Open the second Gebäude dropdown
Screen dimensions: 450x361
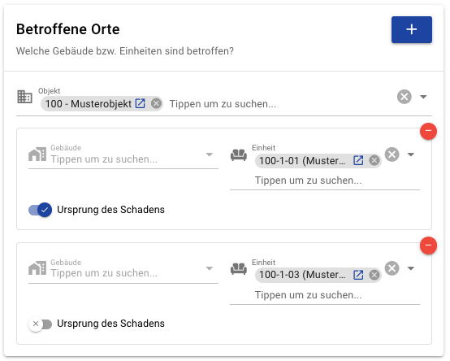pyautogui.click(x=210, y=268)
